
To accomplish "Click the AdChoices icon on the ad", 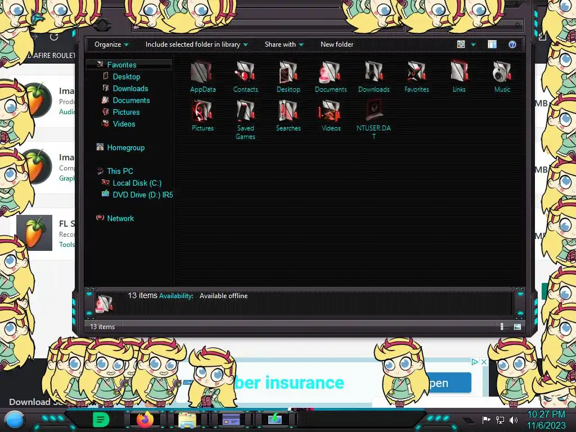I will 475,362.
